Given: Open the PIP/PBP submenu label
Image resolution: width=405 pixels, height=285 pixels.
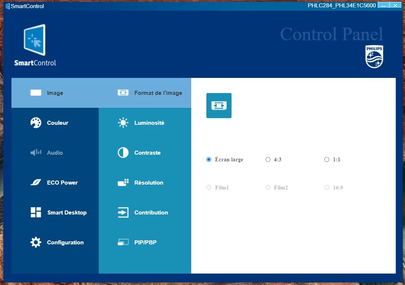Looking at the screenshot, I should coord(145,243).
